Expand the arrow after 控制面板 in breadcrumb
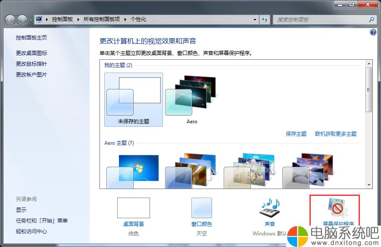This screenshot has width=381, height=247. pos(77,19)
